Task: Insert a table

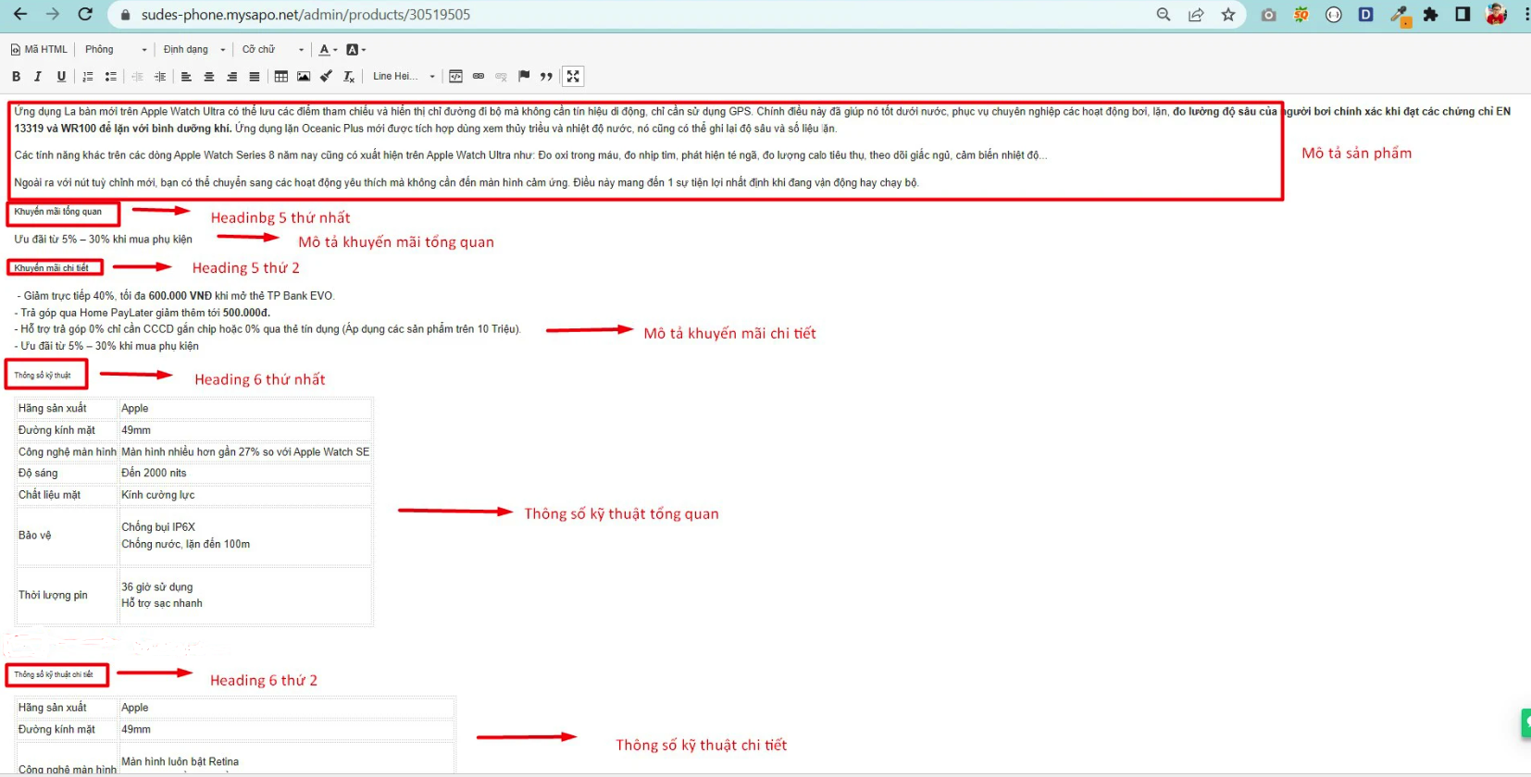Action: 281,77
